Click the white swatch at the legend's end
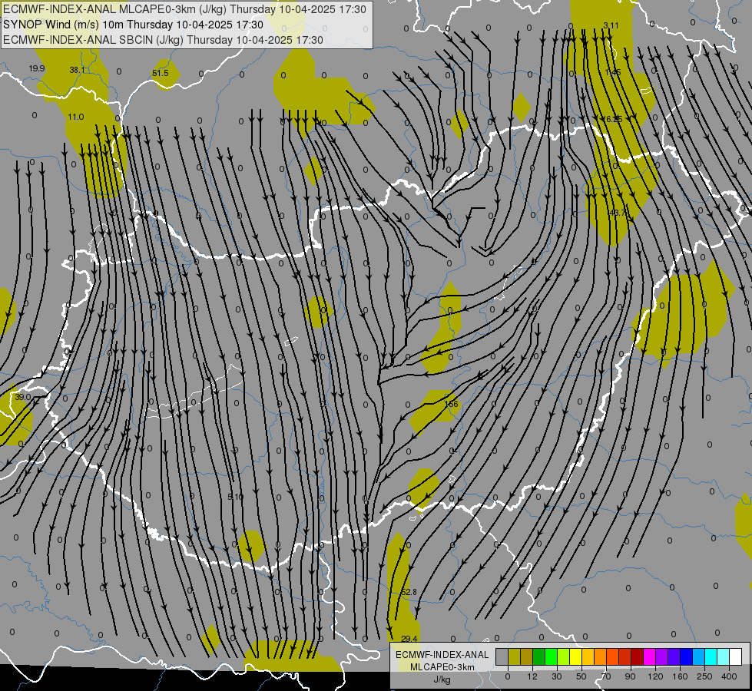 (736, 656)
